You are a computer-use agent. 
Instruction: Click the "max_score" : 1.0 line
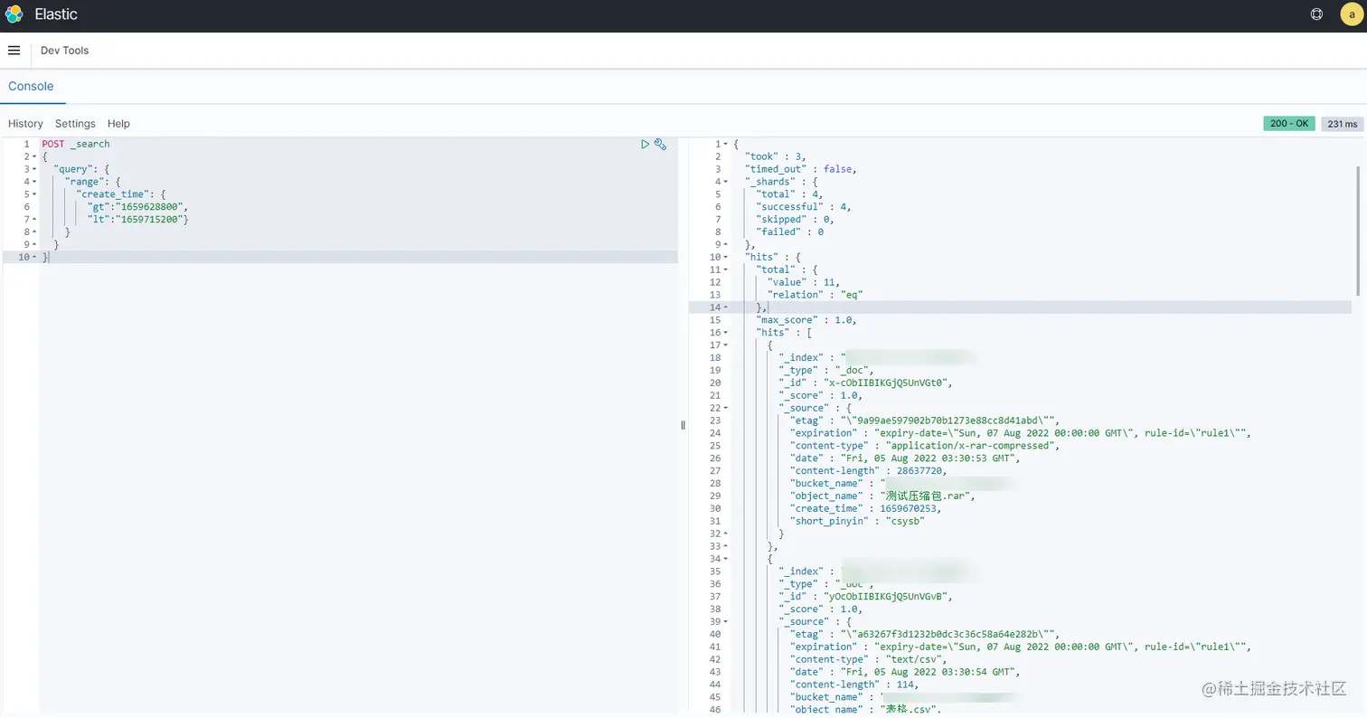click(x=806, y=320)
